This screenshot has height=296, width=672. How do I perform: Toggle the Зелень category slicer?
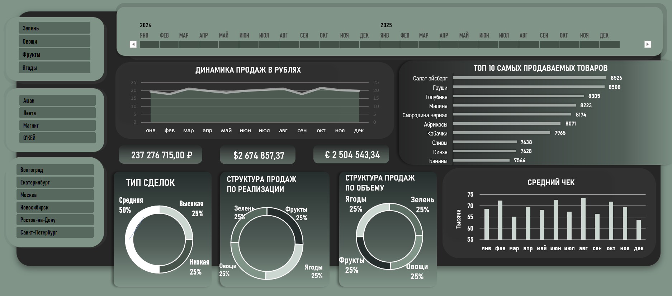click(55, 28)
